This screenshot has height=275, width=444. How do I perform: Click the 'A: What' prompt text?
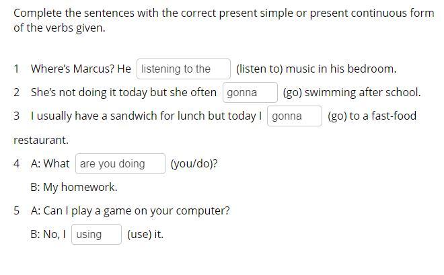50,163
